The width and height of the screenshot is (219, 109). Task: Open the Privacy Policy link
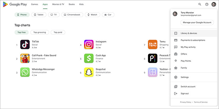pos(186,102)
